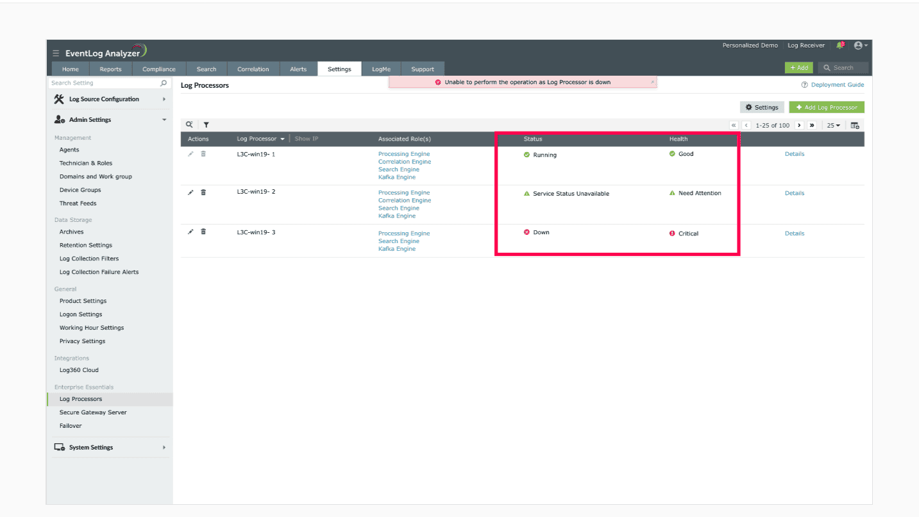Viewport: 919px width, 517px height.
Task: Open Secure Gateway Server settings
Action: [93, 412]
